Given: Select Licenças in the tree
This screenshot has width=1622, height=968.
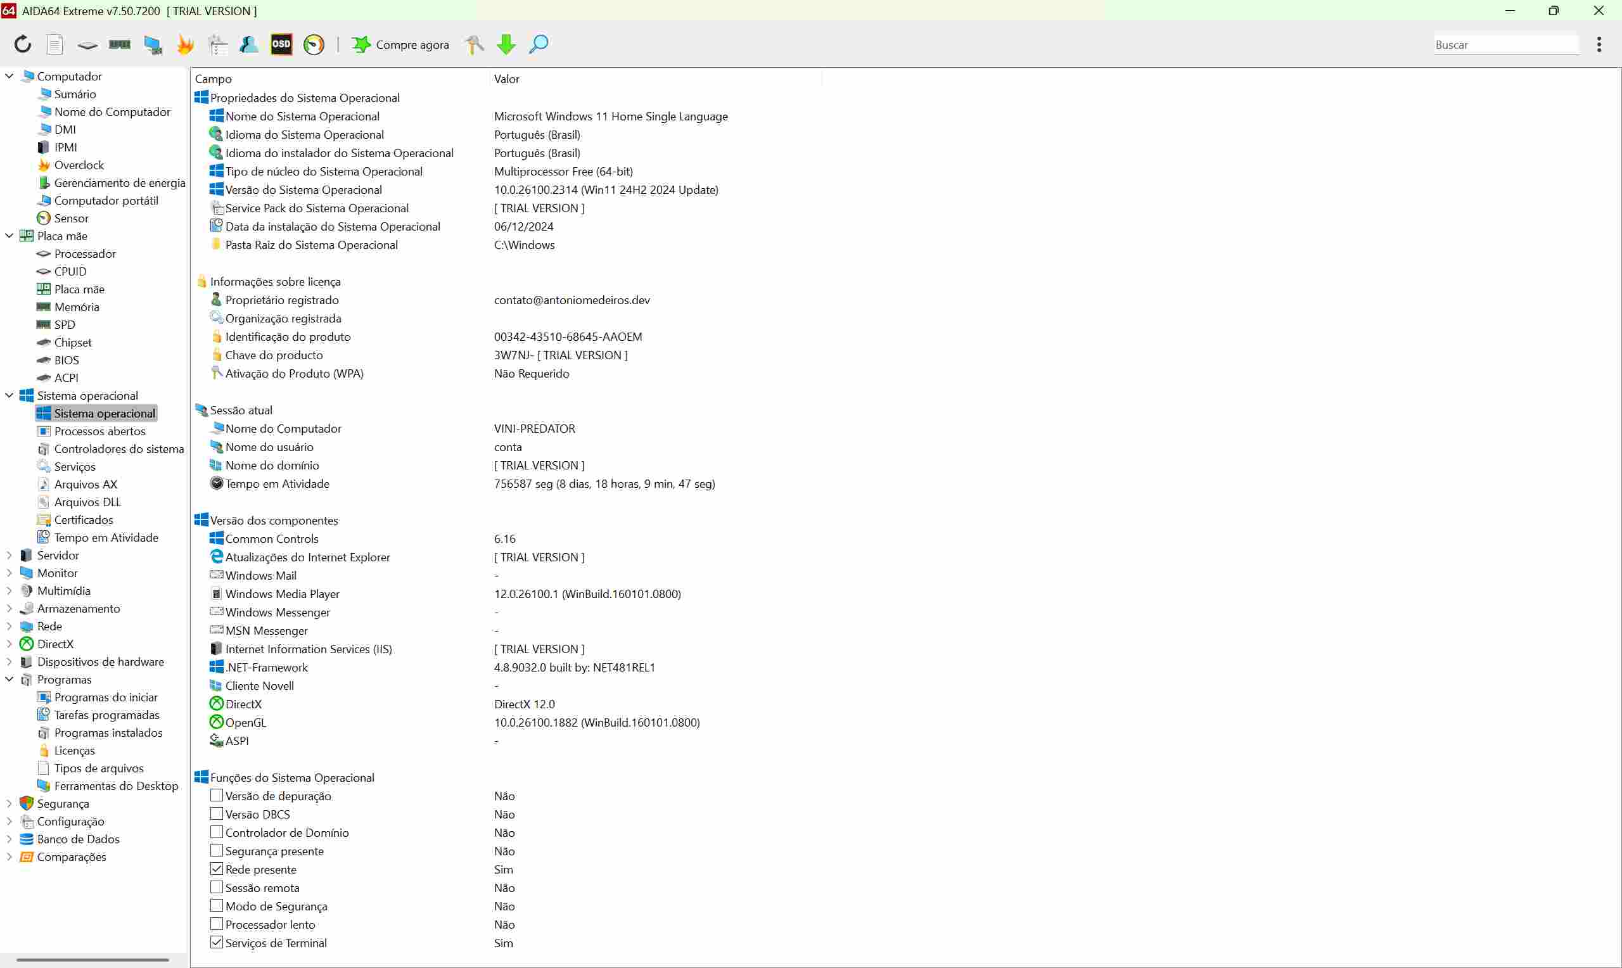Looking at the screenshot, I should [x=73, y=750].
